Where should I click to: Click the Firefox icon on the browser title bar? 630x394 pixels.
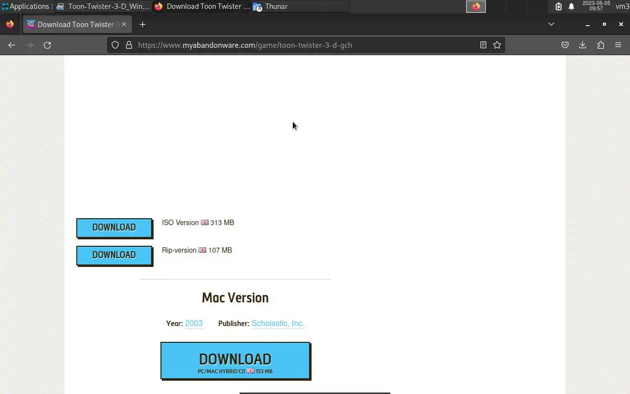10,24
